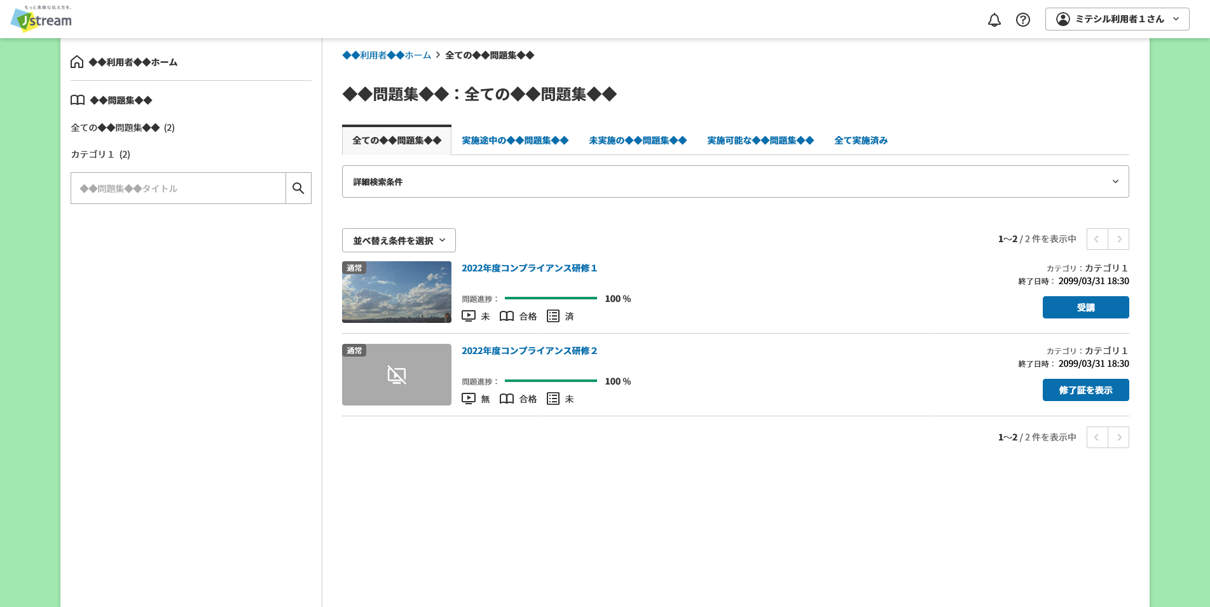Click the gray thumbnail of 研修２
This screenshot has width=1210, height=607.
click(397, 374)
